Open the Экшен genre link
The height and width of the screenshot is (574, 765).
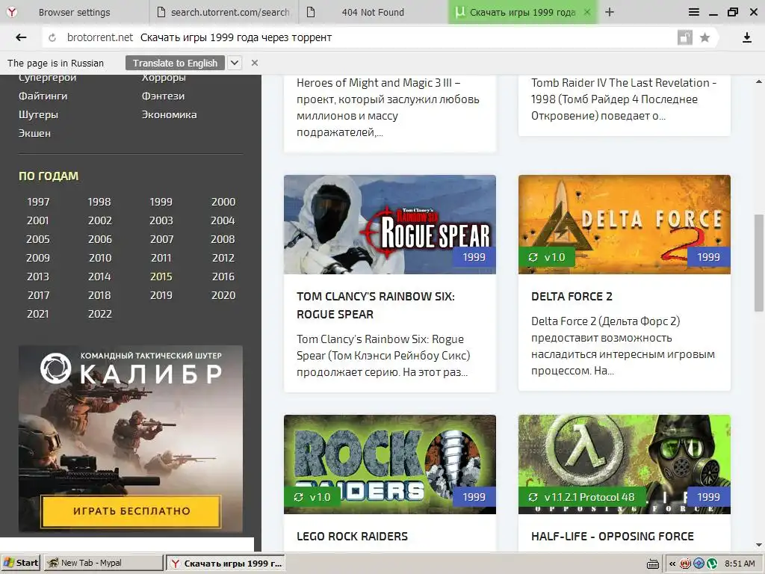click(34, 133)
